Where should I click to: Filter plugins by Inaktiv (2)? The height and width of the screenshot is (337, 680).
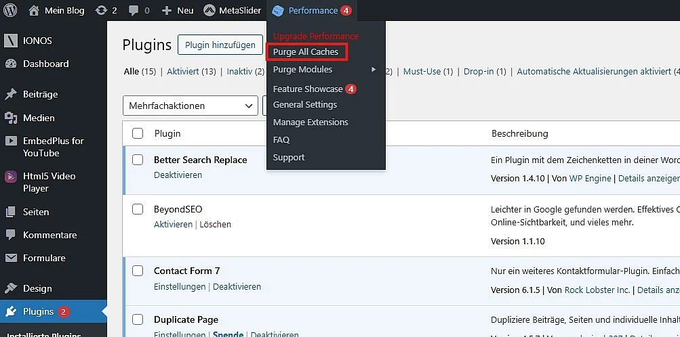pyautogui.click(x=245, y=71)
